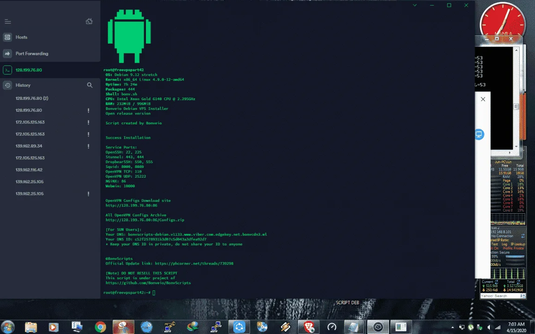
Task: Click 'IP Lookup' in the network gadget
Action: [518, 244]
